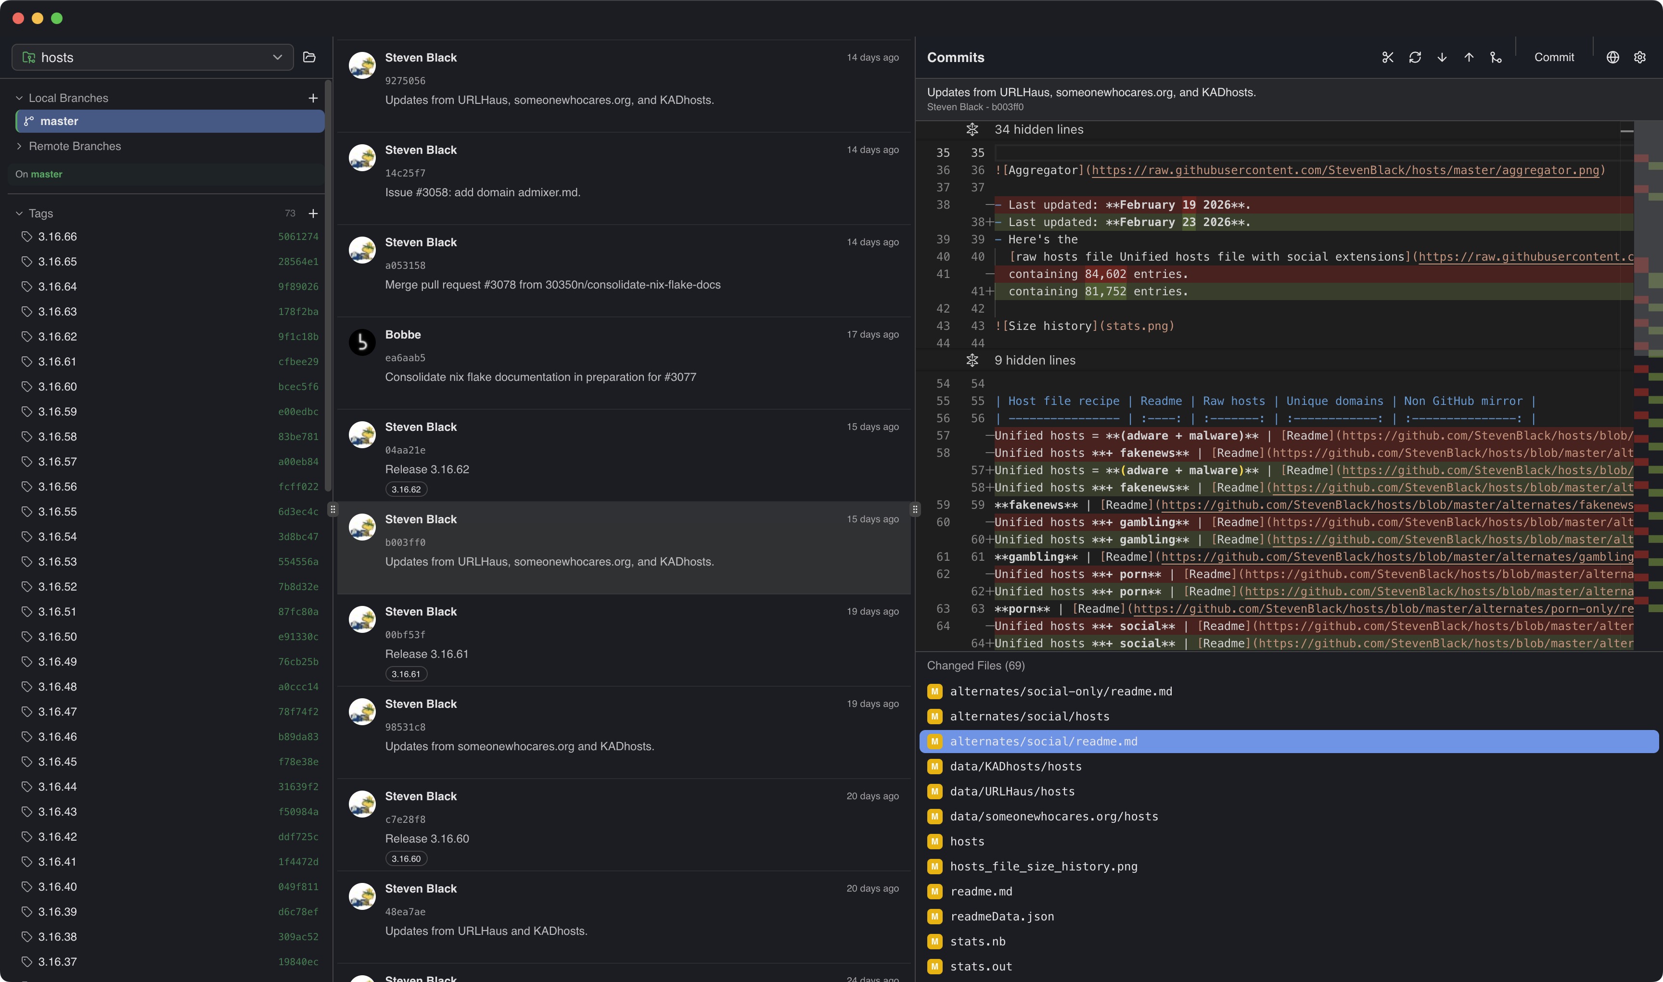
Task: Stash changes using the scissors icon
Action: point(1388,57)
